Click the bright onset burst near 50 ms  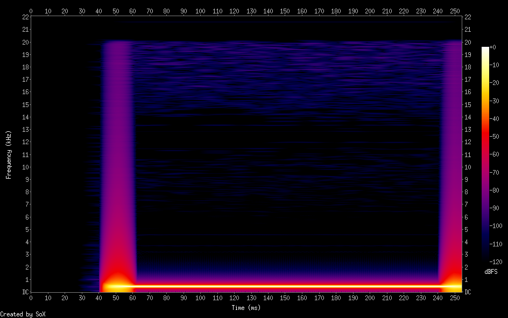click(x=116, y=285)
